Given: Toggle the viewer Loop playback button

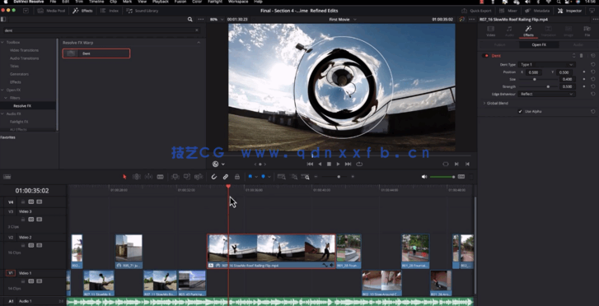Looking at the screenshot, I should (359, 164).
